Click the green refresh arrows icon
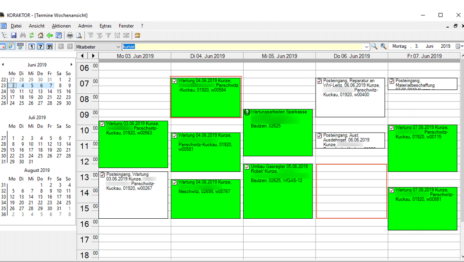 (x=31, y=35)
